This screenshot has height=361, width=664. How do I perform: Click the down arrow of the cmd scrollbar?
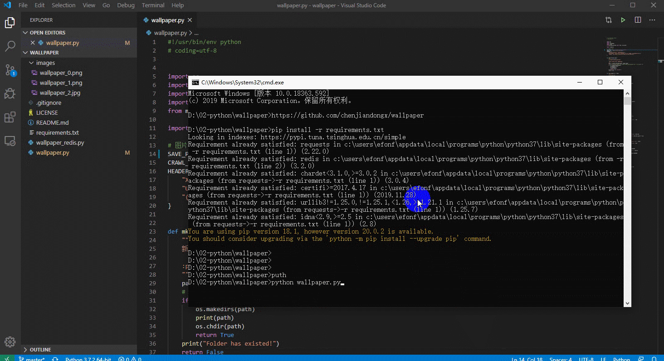pos(627,303)
